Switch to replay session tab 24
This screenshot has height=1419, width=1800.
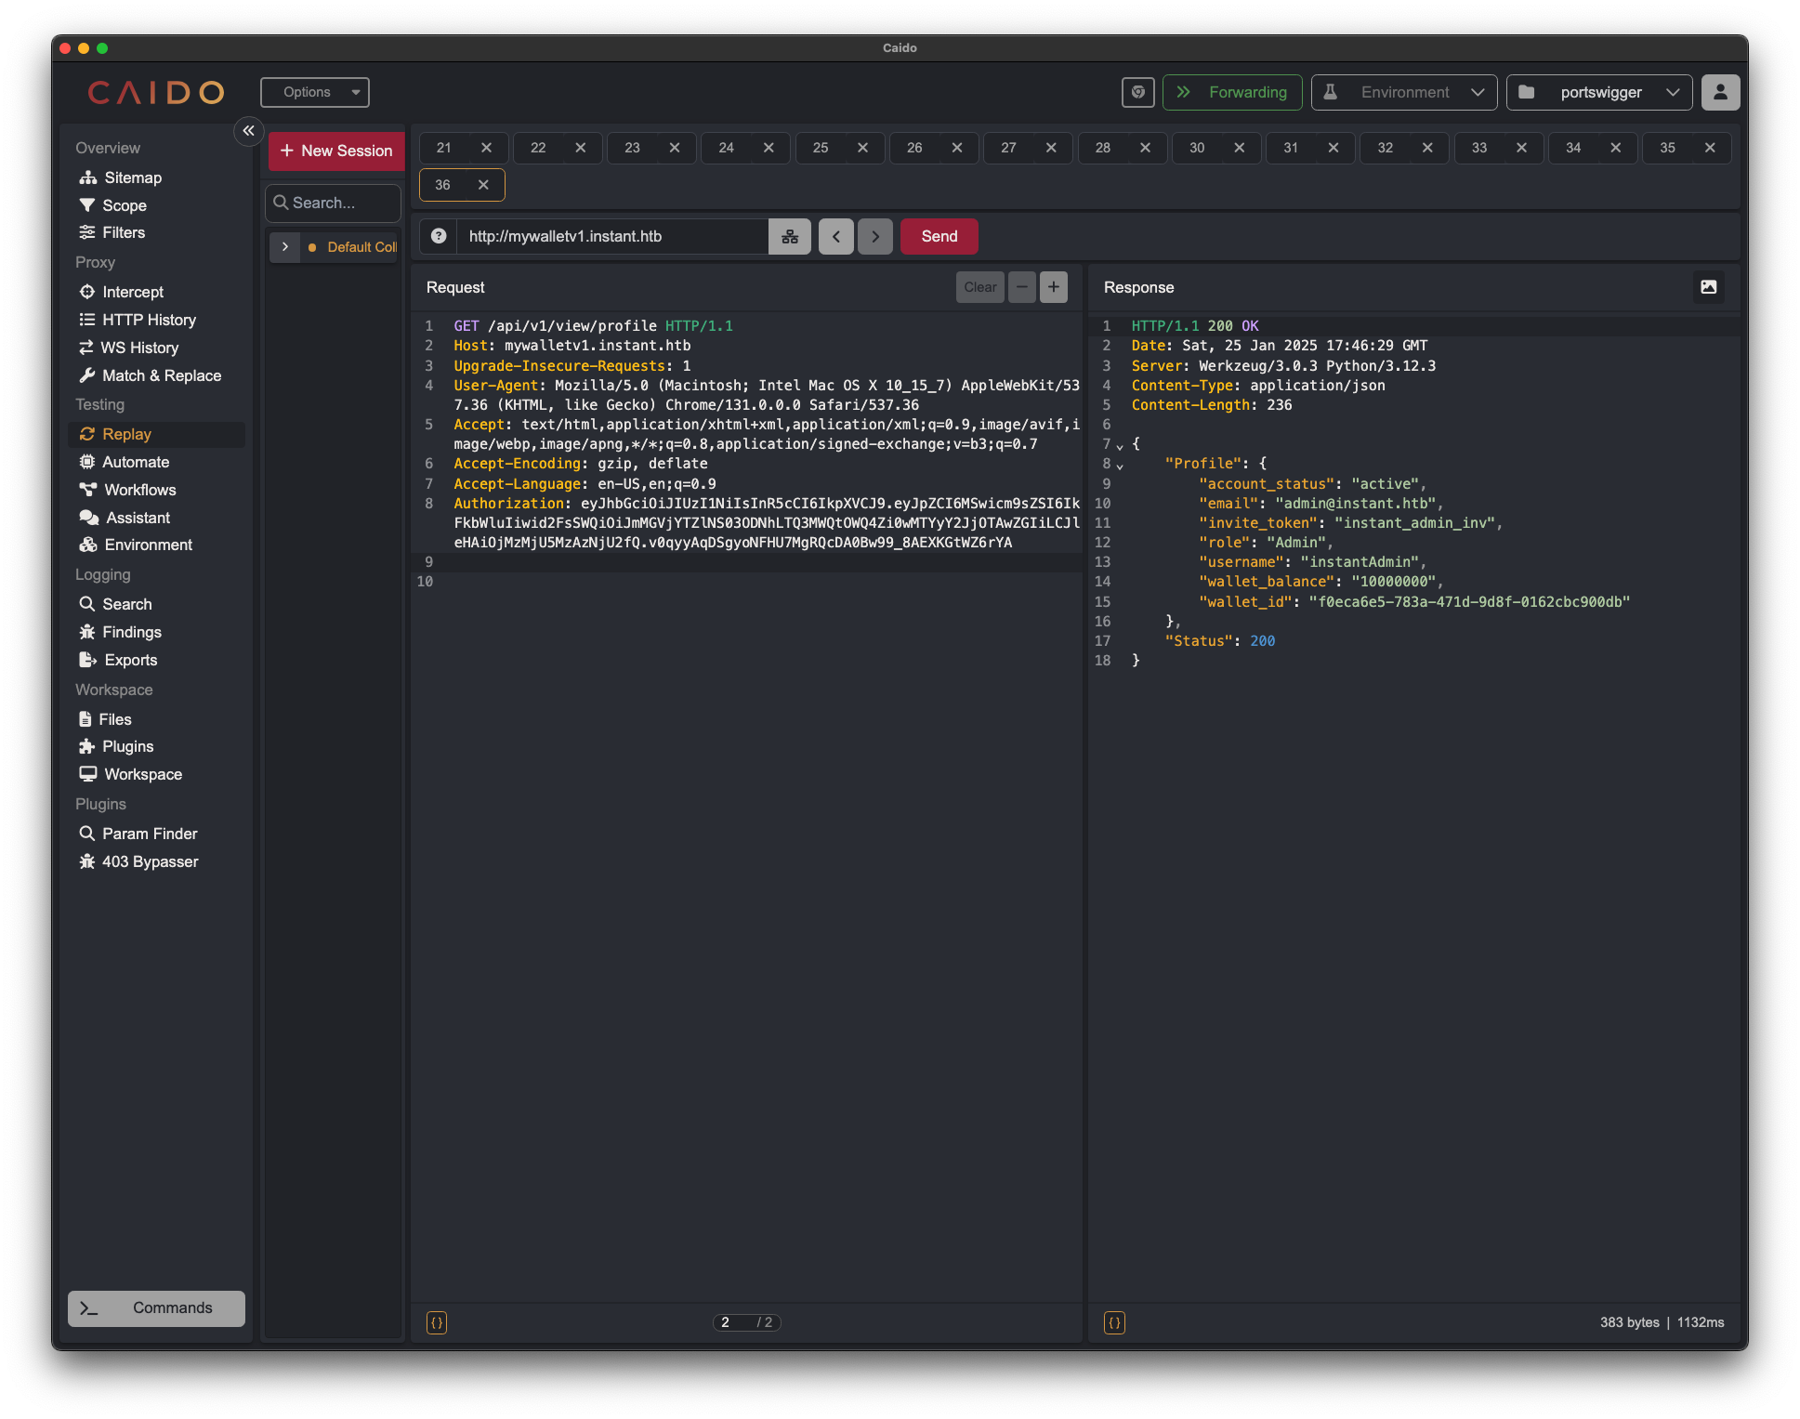point(727,148)
